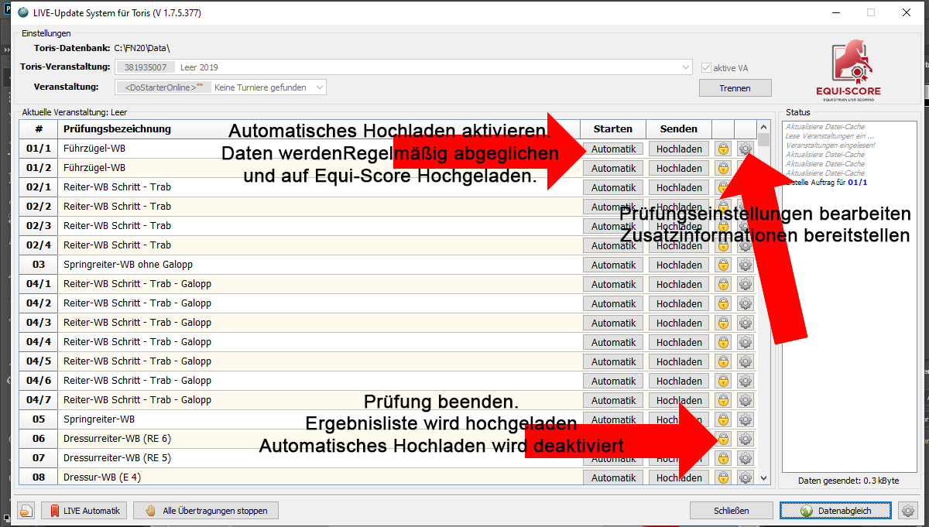This screenshot has height=527, width=929.
Task: Click Alle Übertragungen stoppen
Action: pyautogui.click(x=205, y=511)
